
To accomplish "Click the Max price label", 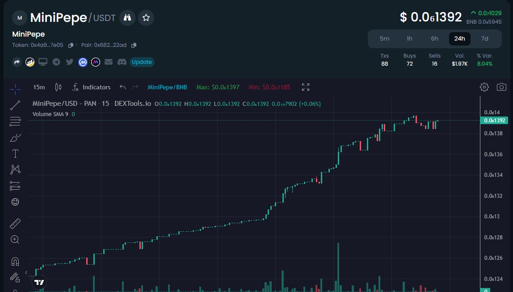I will click(218, 88).
